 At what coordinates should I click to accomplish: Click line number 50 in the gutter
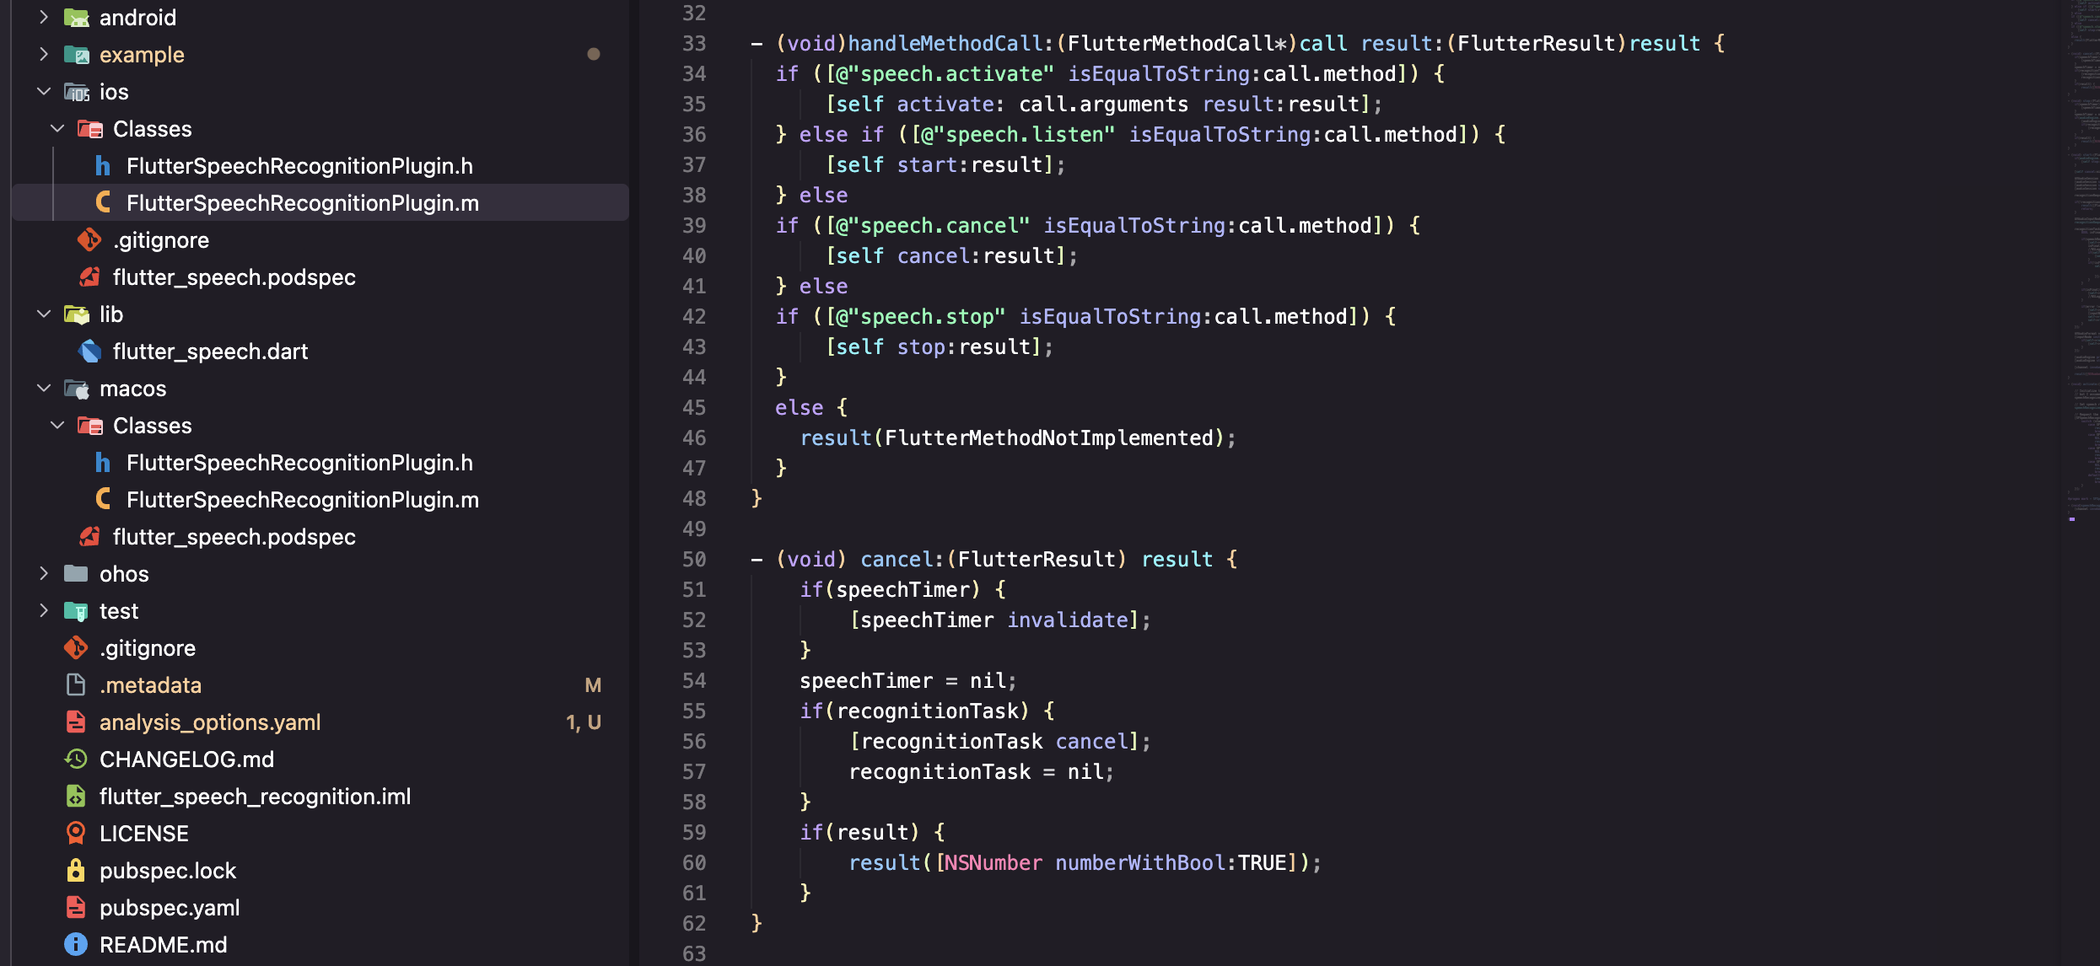click(693, 560)
